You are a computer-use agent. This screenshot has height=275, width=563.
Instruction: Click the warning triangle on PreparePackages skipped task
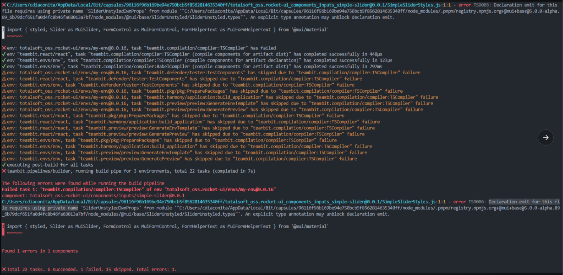(3, 91)
